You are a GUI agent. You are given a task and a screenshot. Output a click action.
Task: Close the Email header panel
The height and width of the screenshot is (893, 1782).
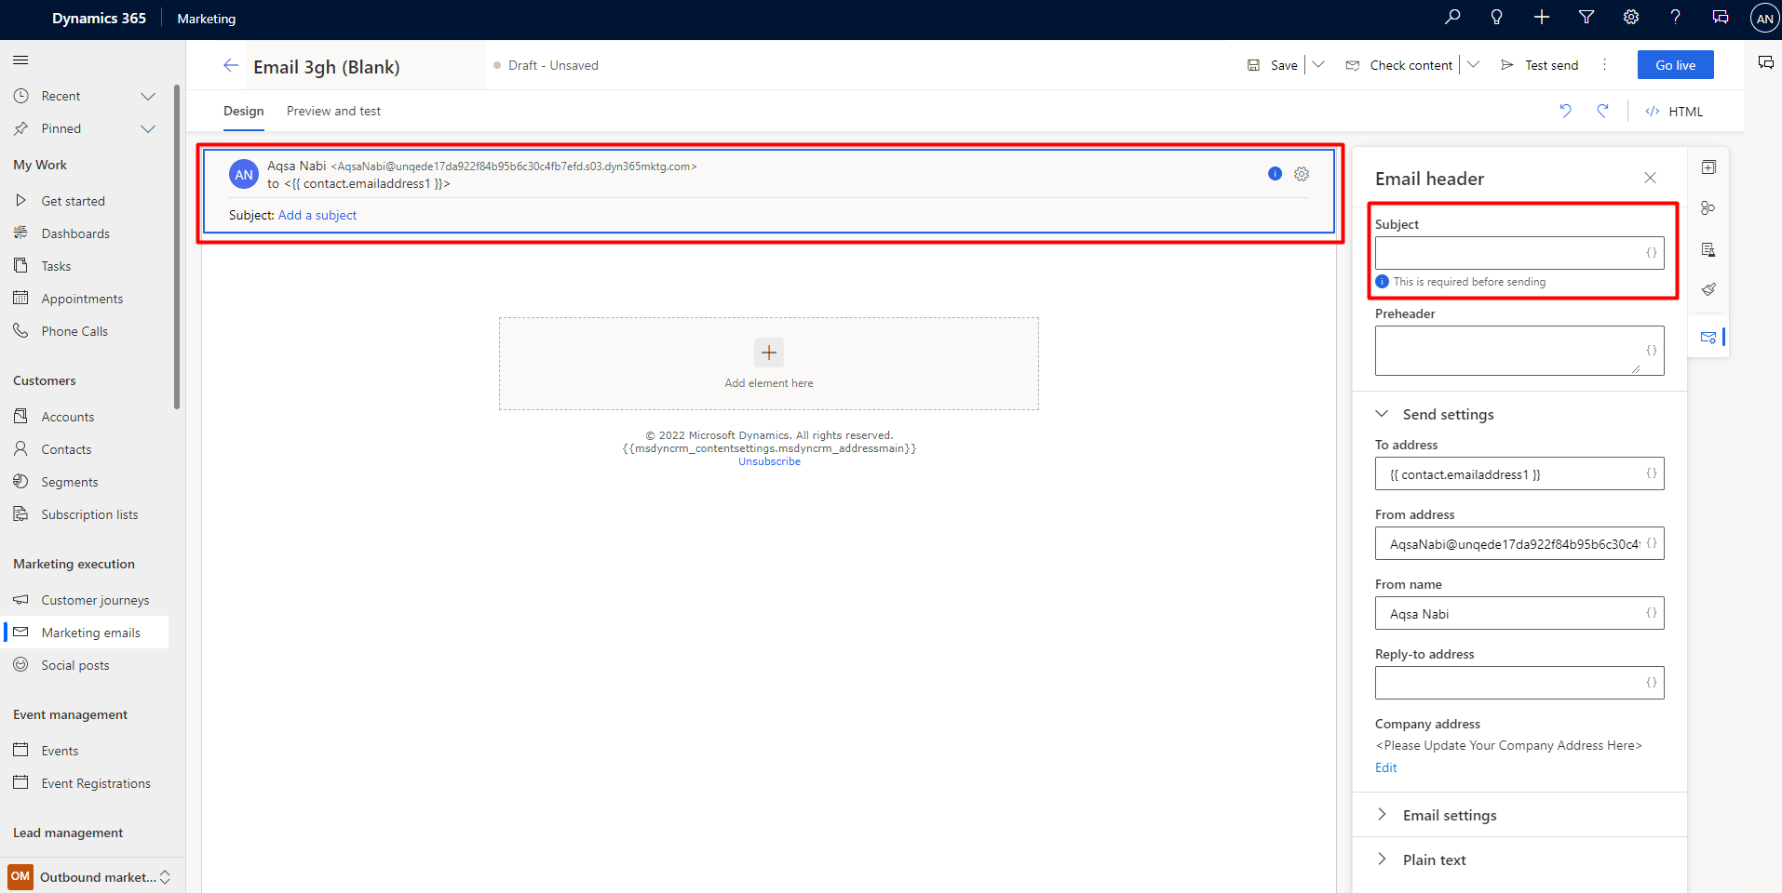pos(1650,178)
